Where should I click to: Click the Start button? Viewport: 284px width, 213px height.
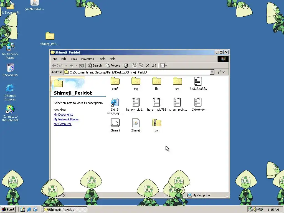[x=8, y=210]
